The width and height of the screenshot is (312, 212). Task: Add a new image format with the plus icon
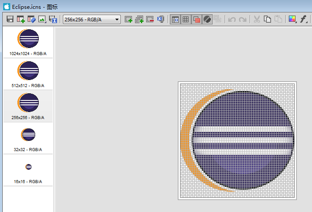pos(128,19)
